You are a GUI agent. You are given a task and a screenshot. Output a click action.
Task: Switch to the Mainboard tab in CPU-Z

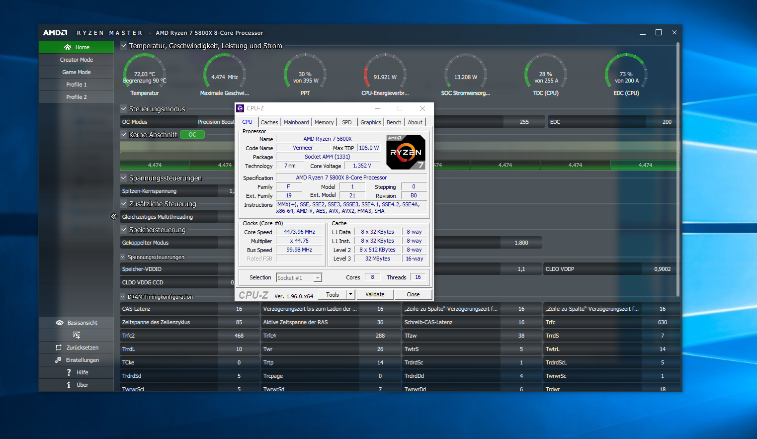coord(296,122)
